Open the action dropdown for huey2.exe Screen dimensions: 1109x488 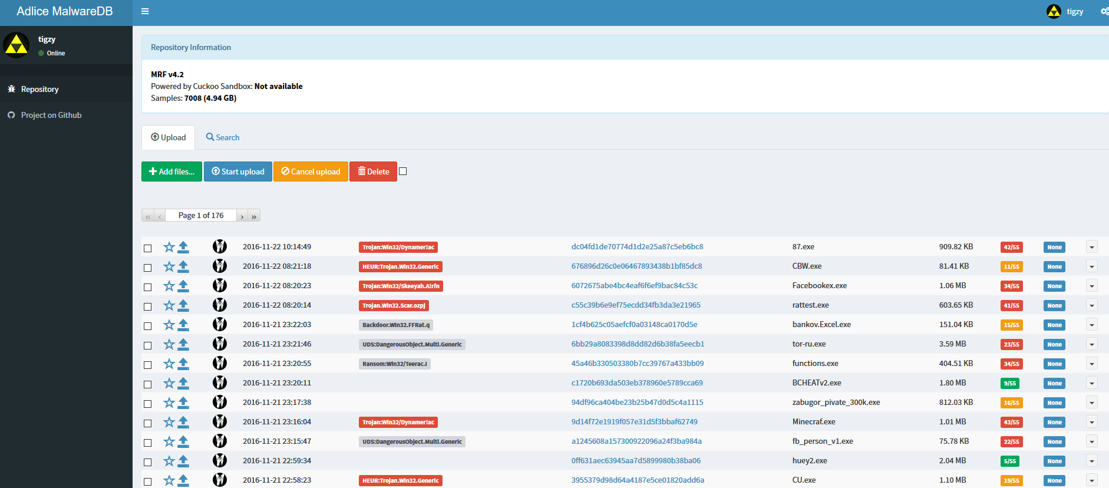click(x=1091, y=461)
